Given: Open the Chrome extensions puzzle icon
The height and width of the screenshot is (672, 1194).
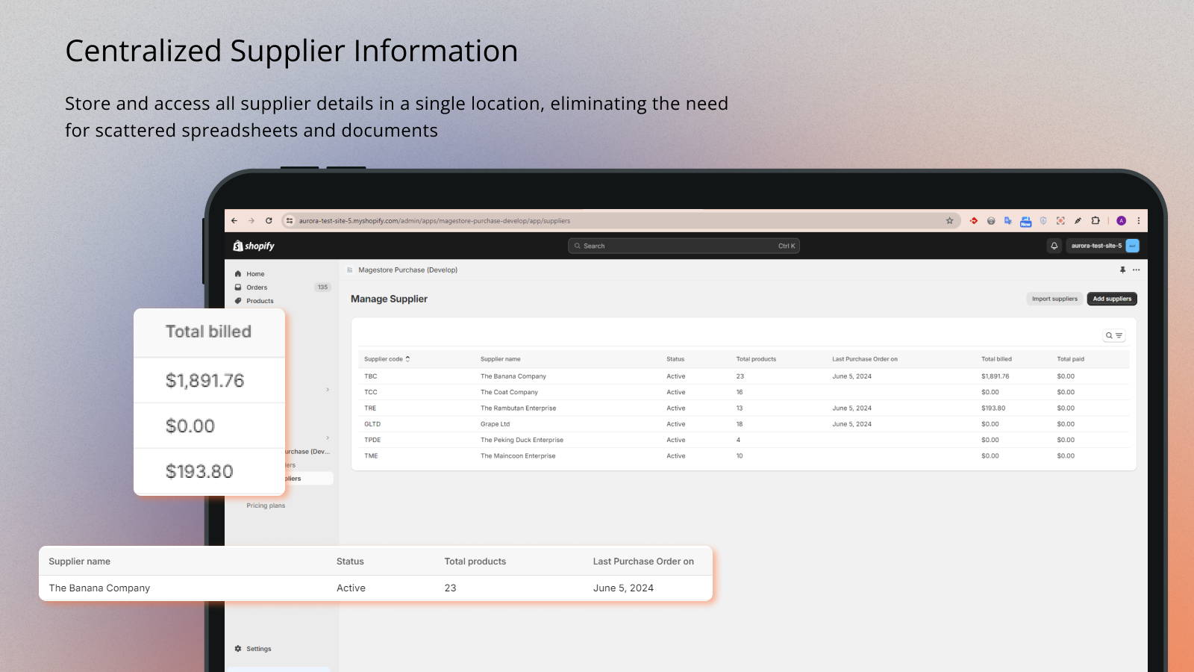Looking at the screenshot, I should tap(1095, 220).
